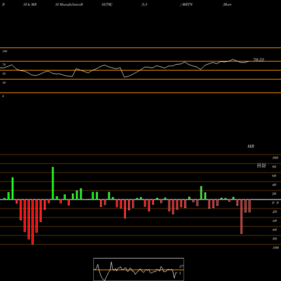Click the RSI axis label 30

(x=4, y=83)
